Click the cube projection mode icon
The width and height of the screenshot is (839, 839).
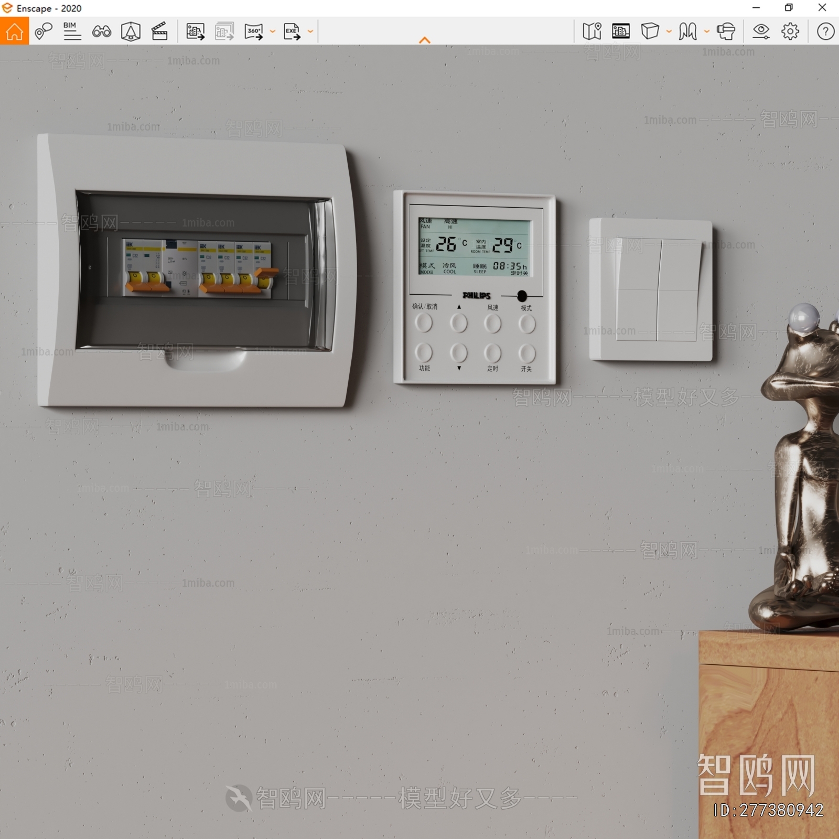tap(650, 31)
